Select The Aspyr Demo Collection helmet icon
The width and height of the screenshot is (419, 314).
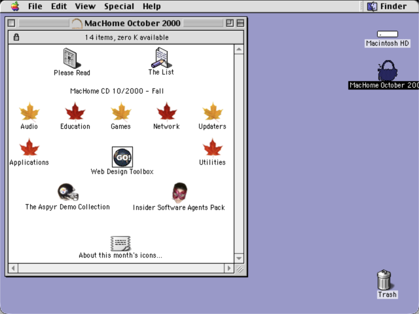pos(68,192)
